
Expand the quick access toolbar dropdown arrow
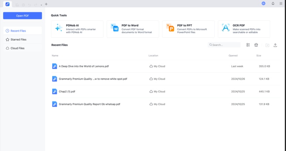click(x=41, y=5)
